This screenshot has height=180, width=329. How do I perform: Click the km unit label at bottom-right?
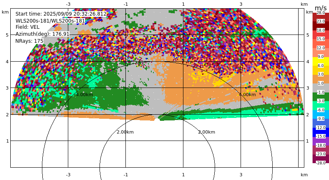pyautogui.click(x=304, y=175)
